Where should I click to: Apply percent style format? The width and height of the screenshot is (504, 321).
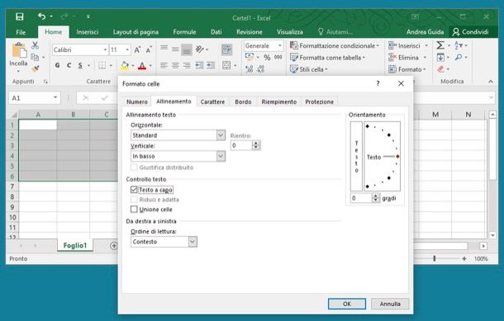coord(267,58)
